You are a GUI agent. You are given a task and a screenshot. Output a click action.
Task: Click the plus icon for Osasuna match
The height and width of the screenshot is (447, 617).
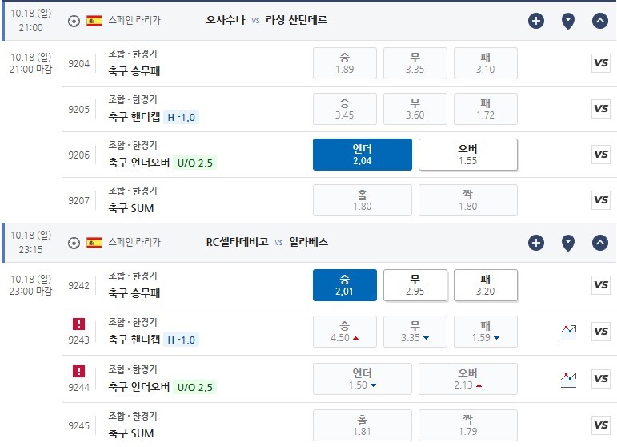[536, 21]
